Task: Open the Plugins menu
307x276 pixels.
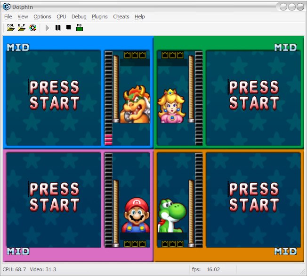Action: pyautogui.click(x=100, y=17)
